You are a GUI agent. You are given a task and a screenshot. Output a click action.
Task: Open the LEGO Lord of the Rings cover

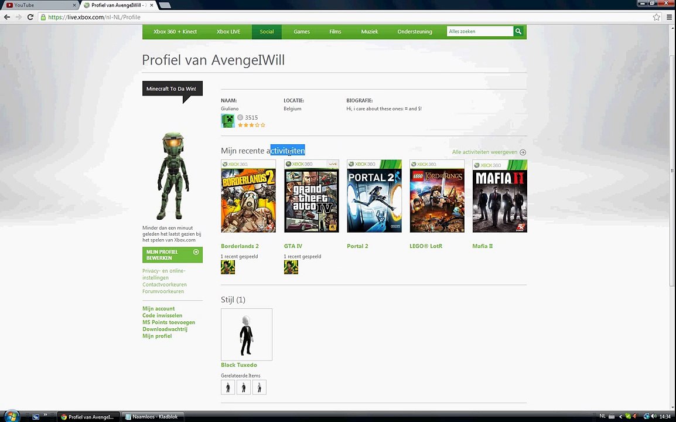(437, 196)
